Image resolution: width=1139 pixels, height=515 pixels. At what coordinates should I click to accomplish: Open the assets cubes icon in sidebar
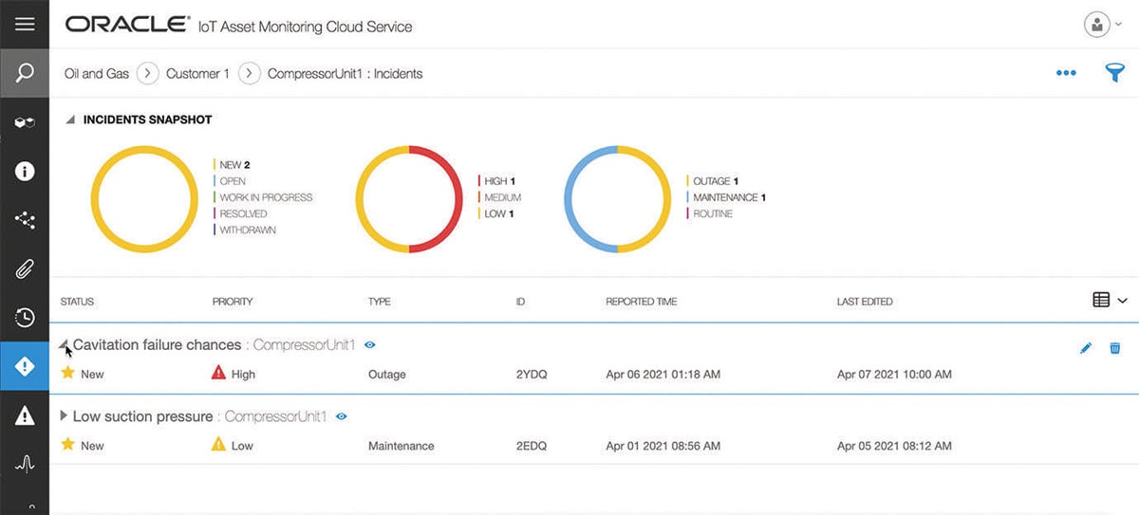pos(25,122)
